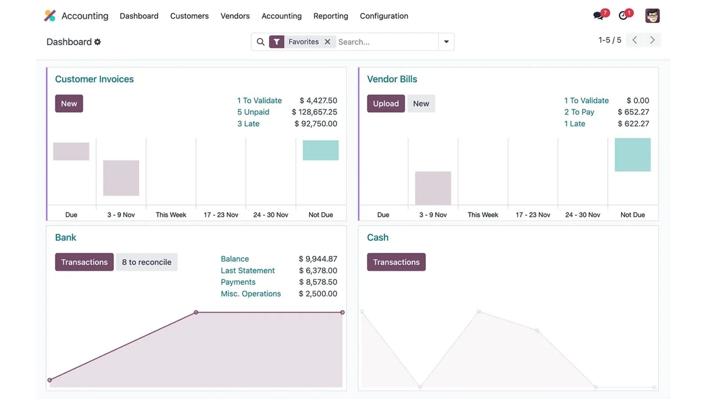Open Bank journal title link
This screenshot has width=710, height=399.
(x=66, y=237)
